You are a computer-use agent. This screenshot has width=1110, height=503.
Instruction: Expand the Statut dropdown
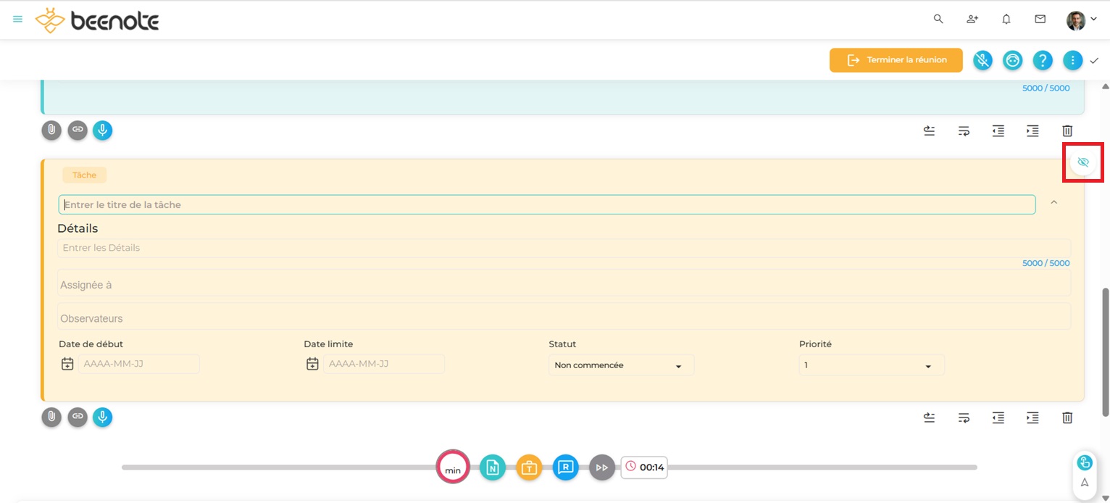tap(621, 365)
